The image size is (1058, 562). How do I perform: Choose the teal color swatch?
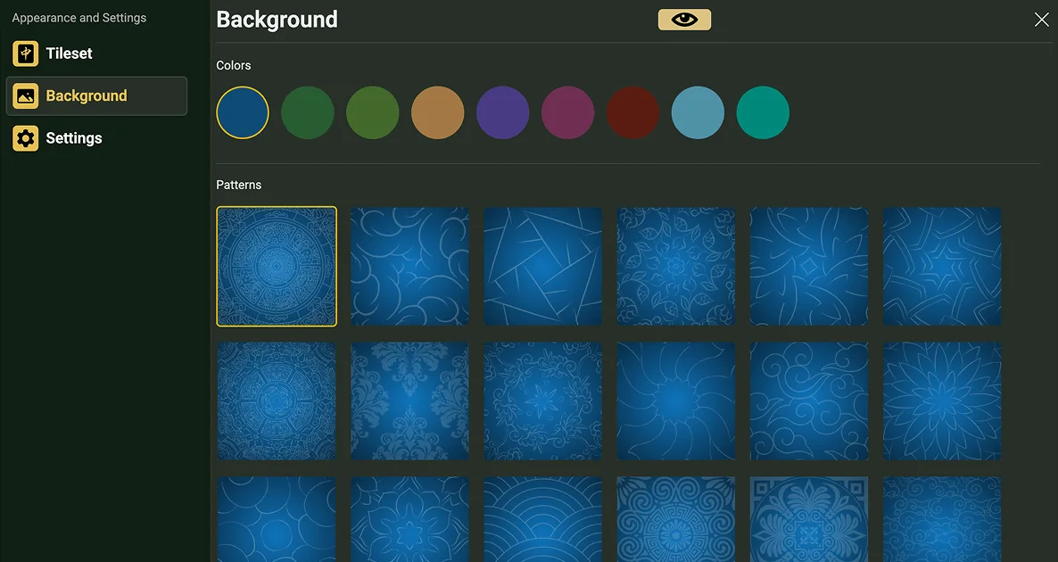coord(763,112)
